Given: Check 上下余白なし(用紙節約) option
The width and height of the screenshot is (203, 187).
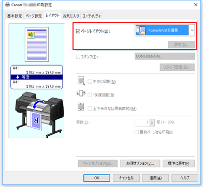Looking at the screenshot, I should click(x=90, y=108).
